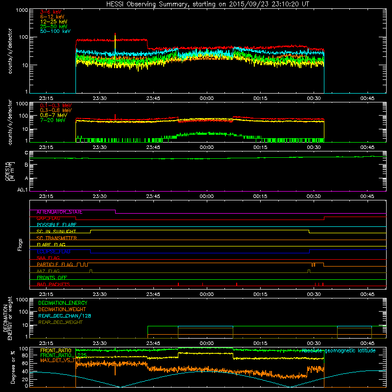This screenshot has width=392, height=392.
Task: Click the MAX_DET_VS_TOT legend label
Action: tap(60, 360)
